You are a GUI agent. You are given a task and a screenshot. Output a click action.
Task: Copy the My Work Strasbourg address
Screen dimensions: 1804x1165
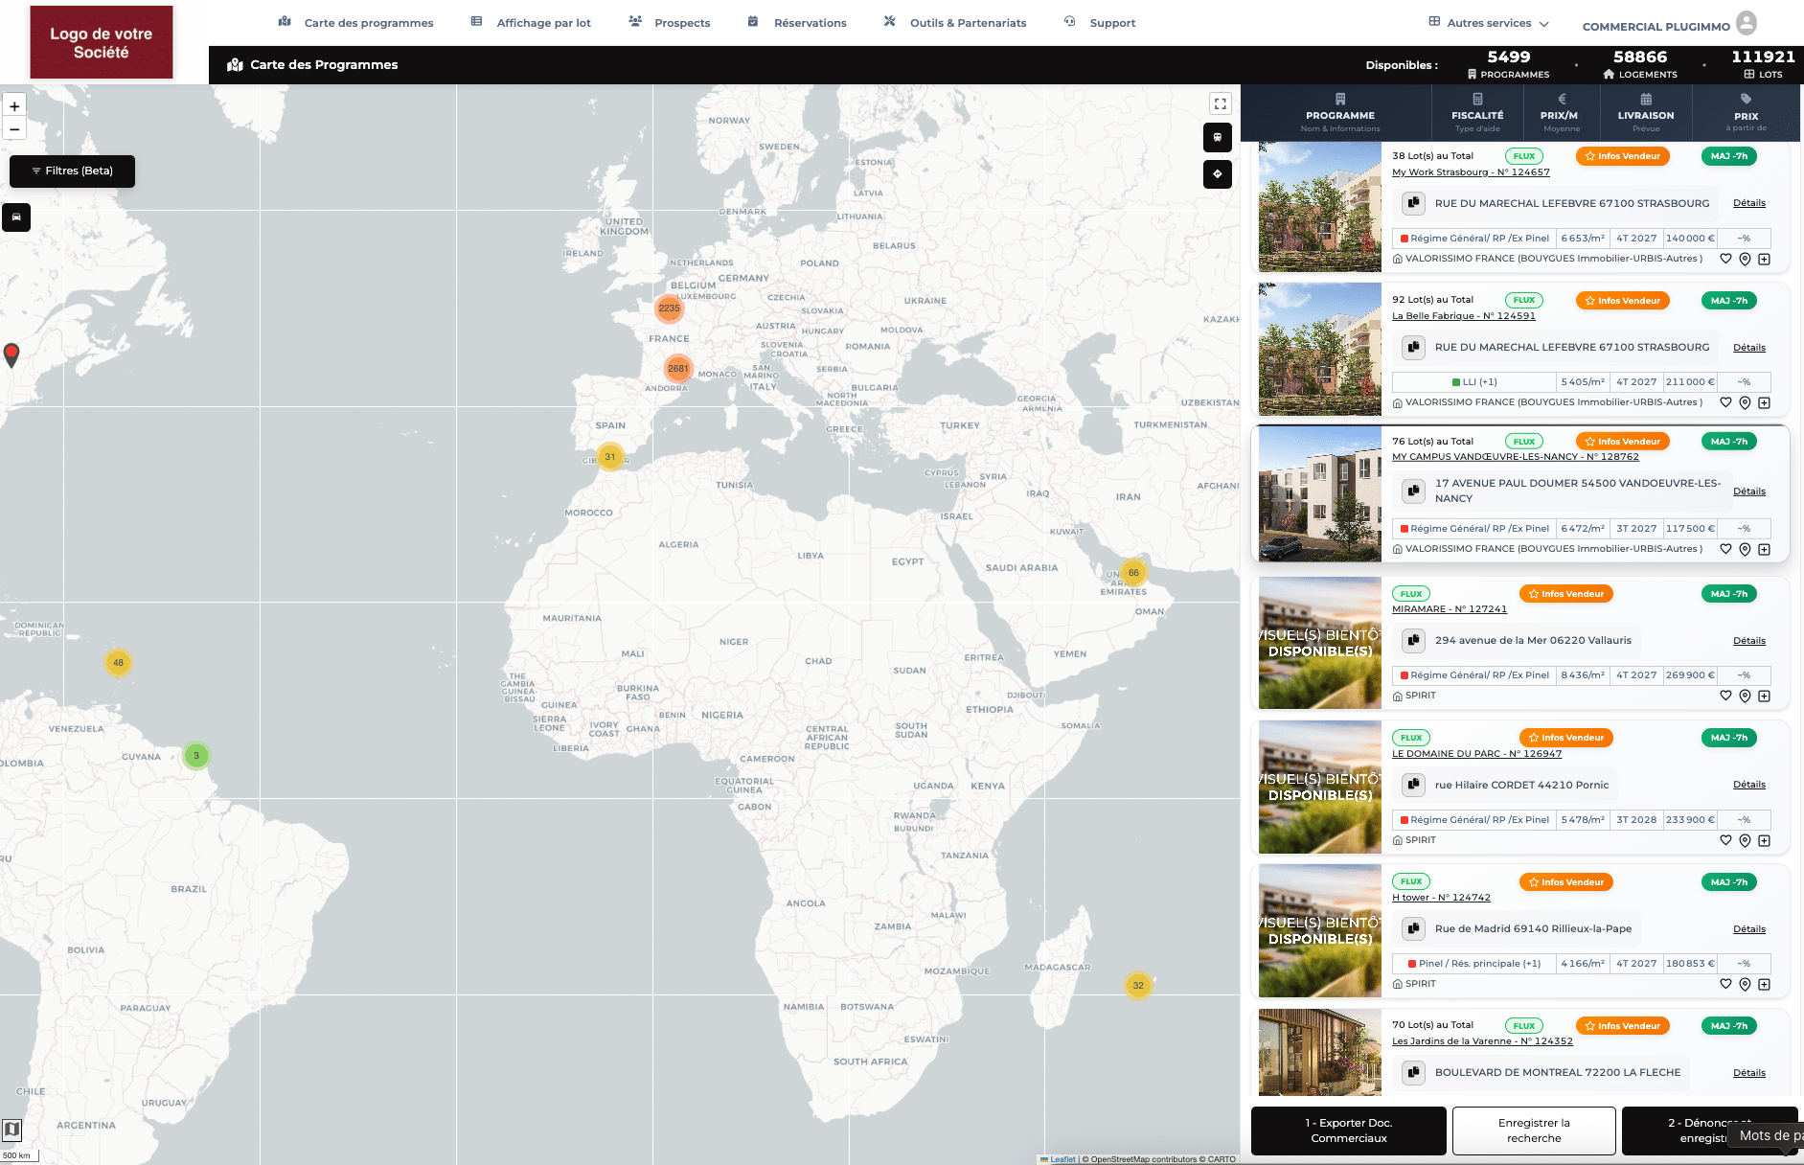click(1412, 203)
